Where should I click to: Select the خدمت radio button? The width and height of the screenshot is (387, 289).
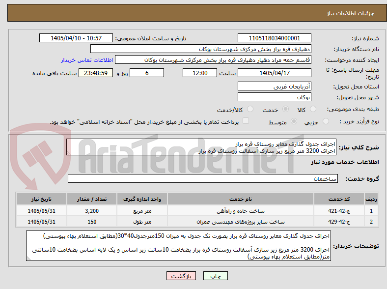coord(285,109)
